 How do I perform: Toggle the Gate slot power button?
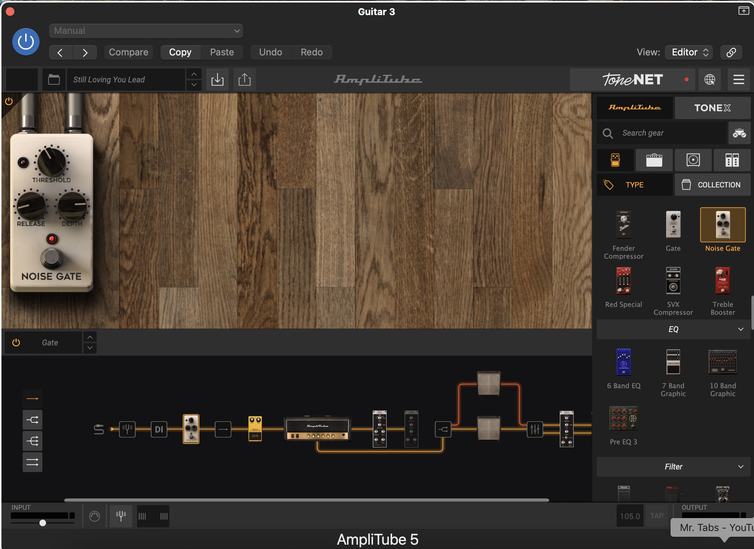16,343
